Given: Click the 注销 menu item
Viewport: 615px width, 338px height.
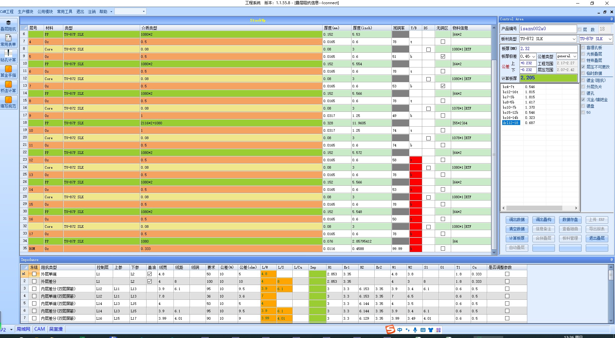Looking at the screenshot, I should pos(92,12).
